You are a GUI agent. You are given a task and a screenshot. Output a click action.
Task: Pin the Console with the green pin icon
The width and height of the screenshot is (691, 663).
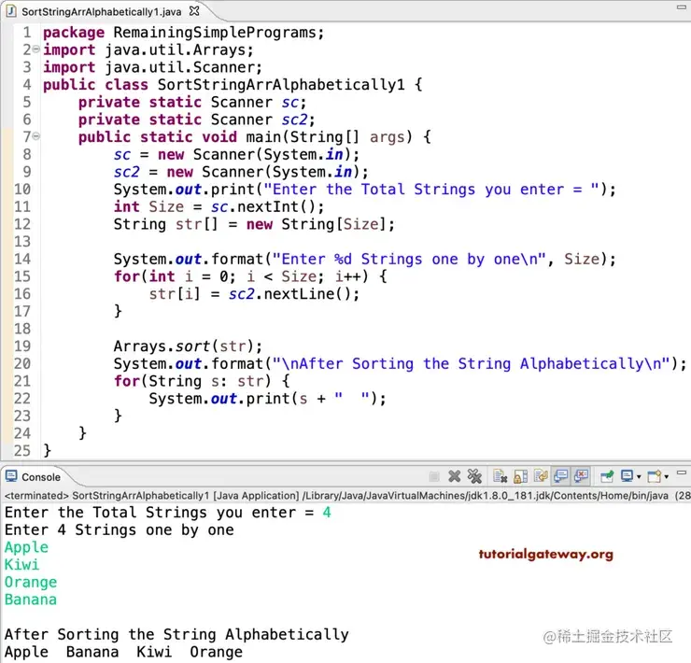tap(607, 476)
